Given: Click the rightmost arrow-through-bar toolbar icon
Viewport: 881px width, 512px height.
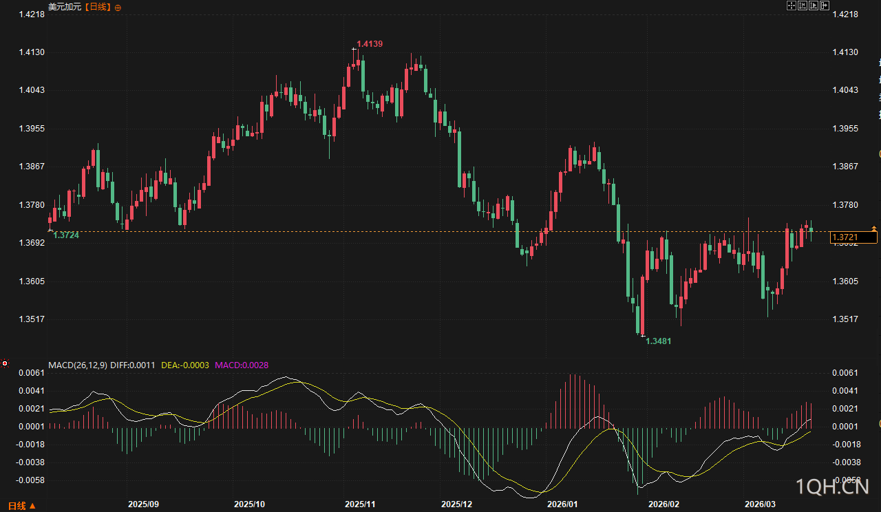Looking at the screenshot, I should coord(824,6).
